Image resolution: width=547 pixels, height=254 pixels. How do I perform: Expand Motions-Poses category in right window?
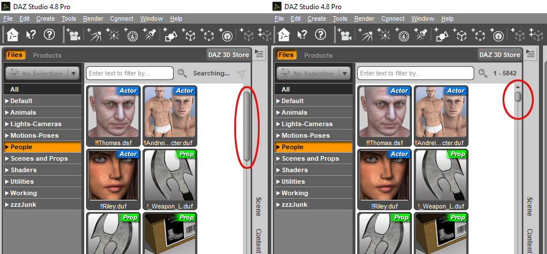278,135
